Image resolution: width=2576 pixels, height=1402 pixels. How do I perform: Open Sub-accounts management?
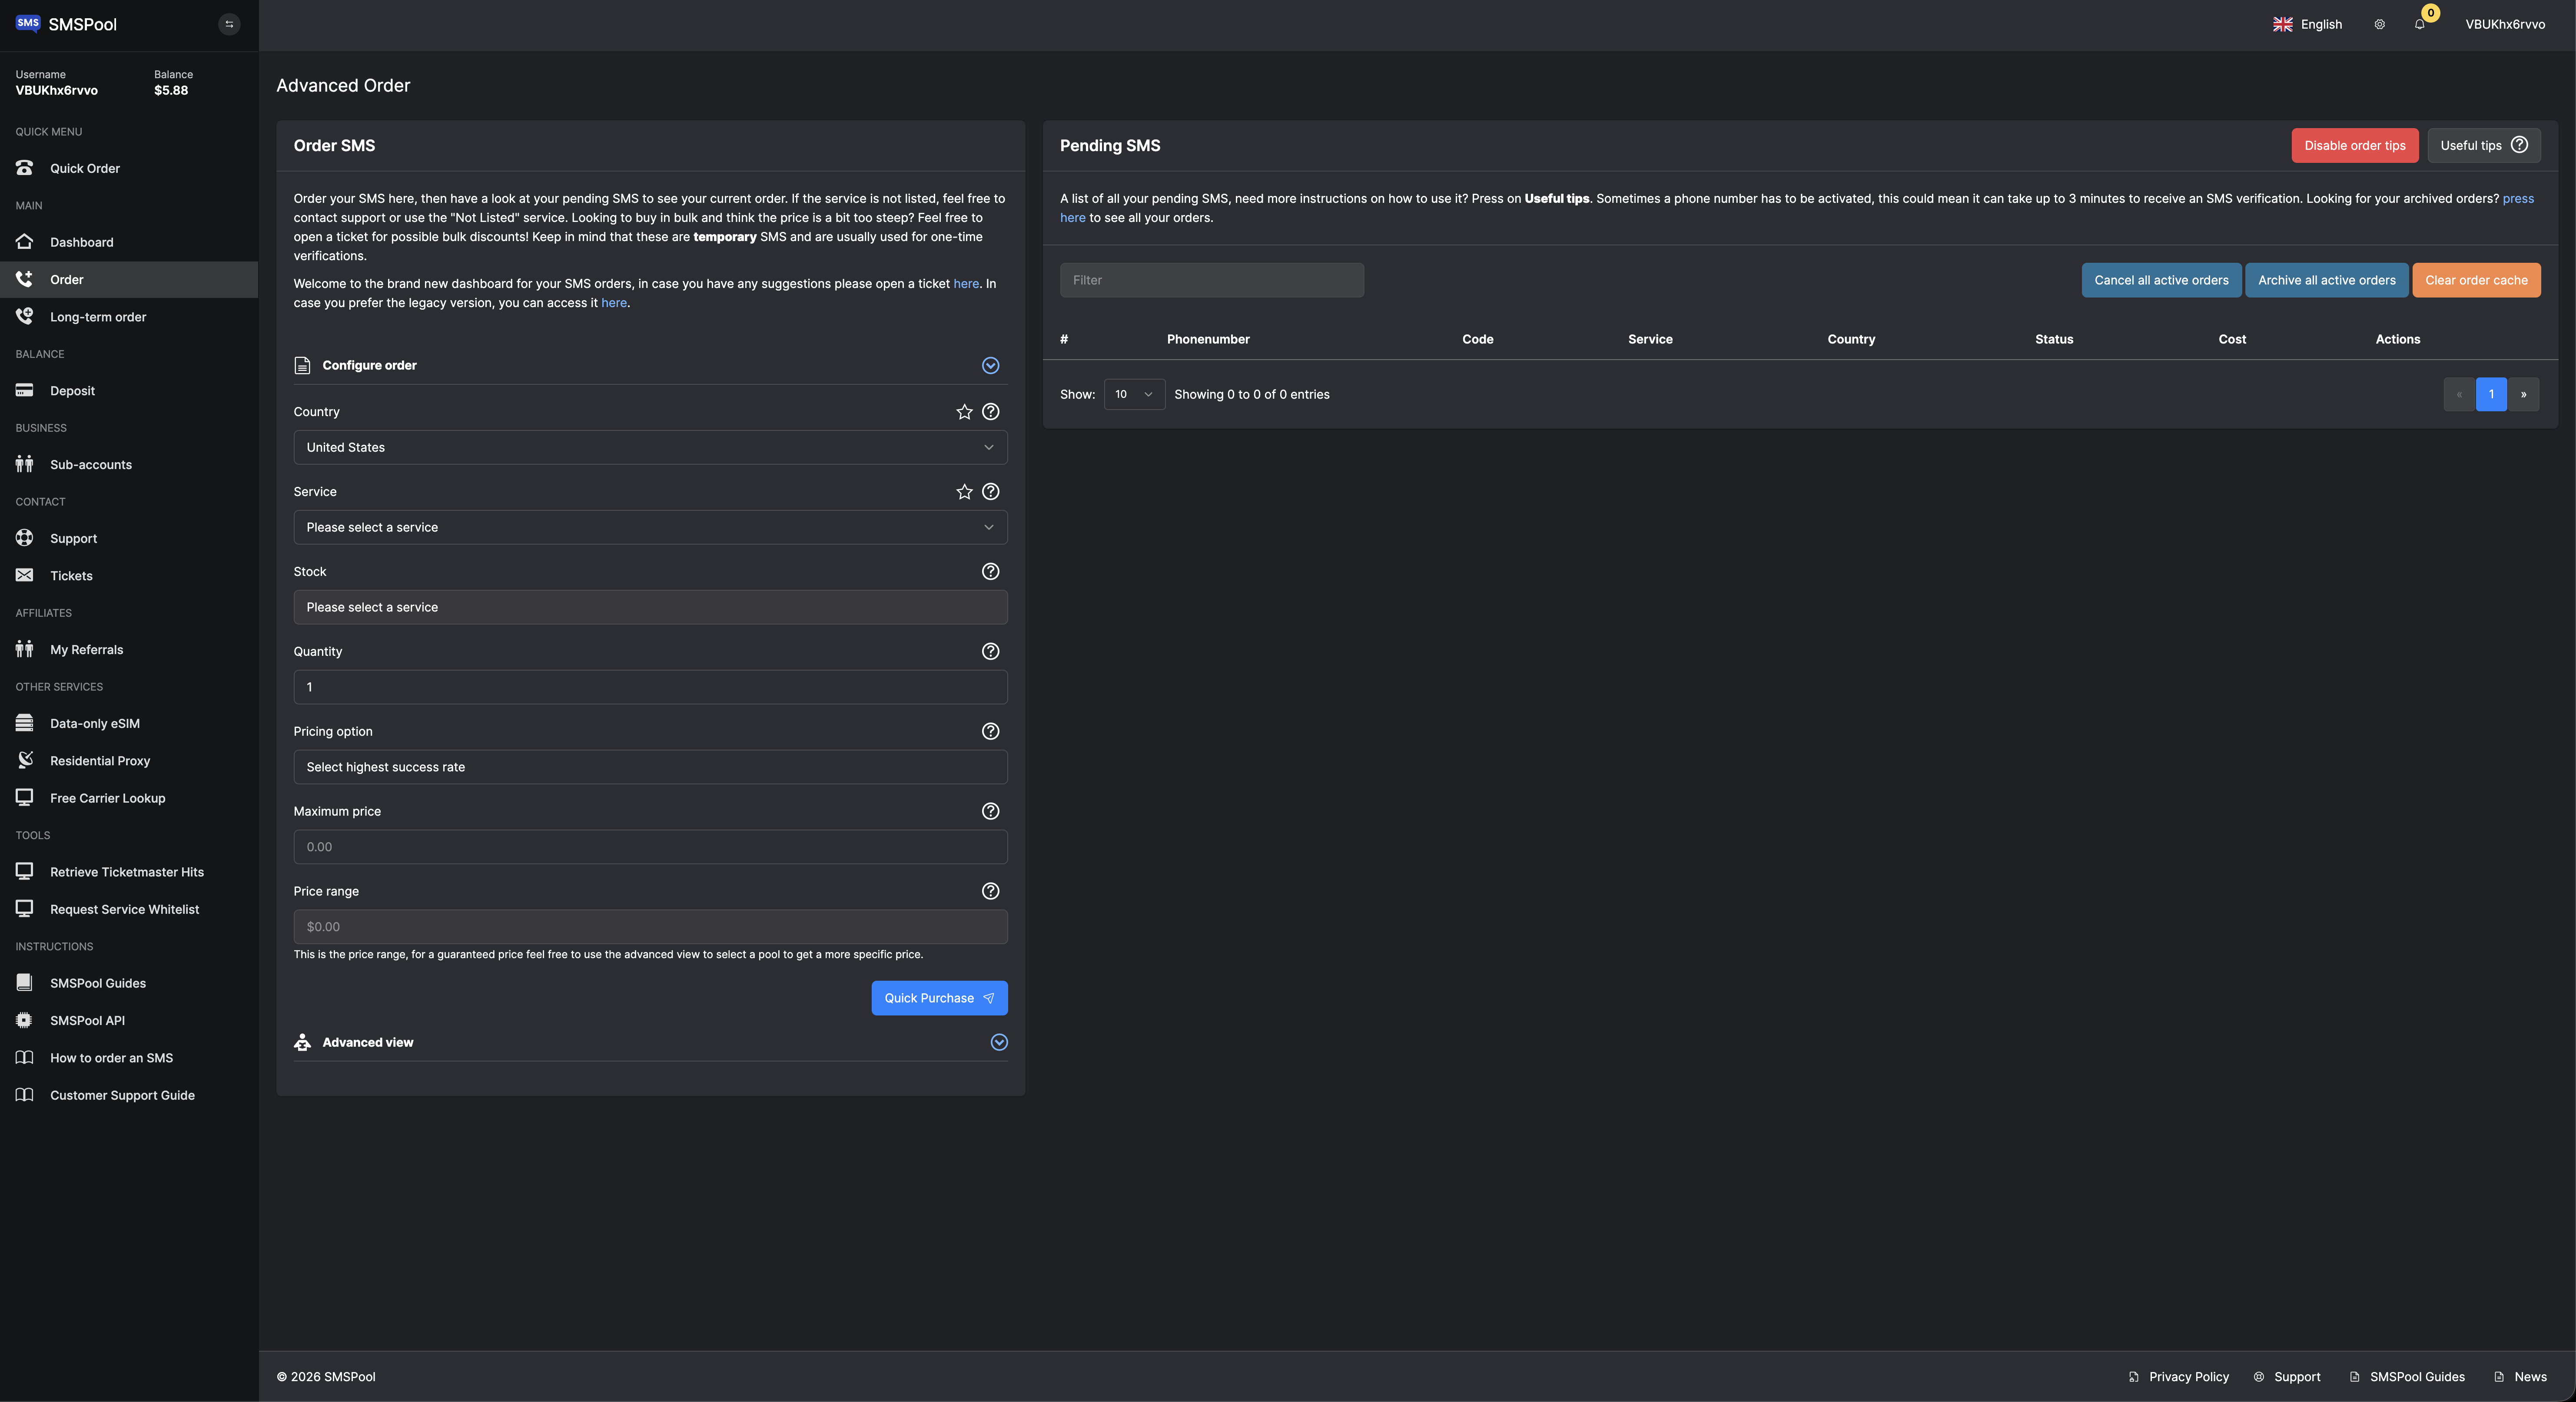coord(91,464)
